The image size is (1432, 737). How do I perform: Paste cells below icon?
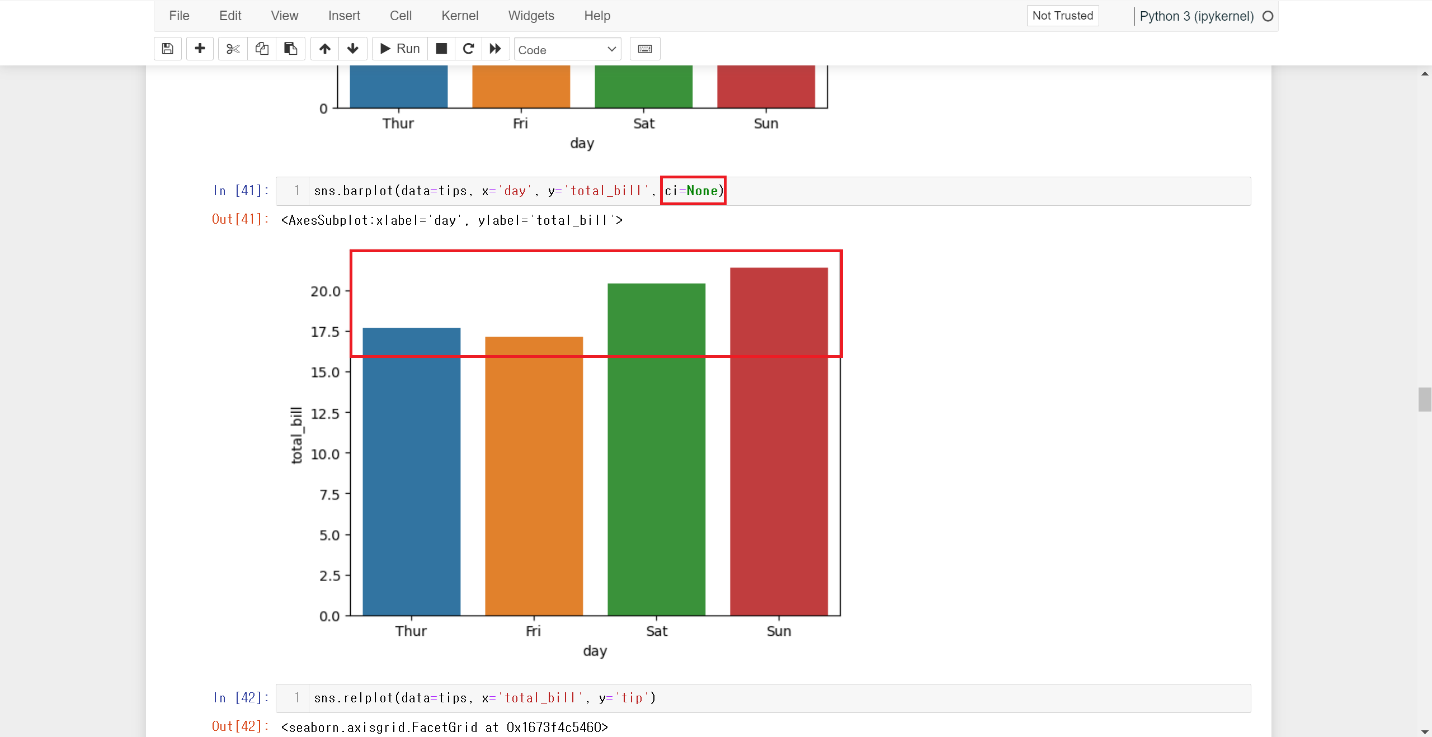[x=290, y=49]
